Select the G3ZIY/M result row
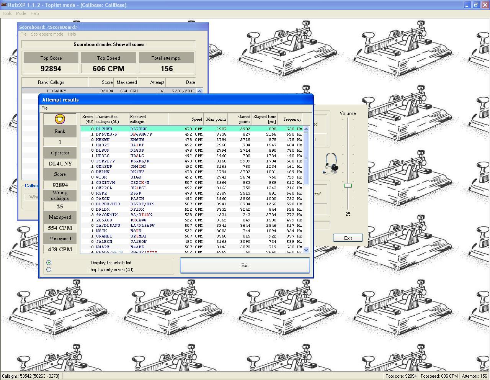This screenshot has width=490, height=380. coord(192,183)
